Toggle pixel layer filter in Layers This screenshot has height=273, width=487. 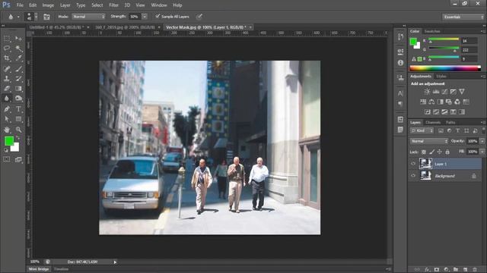[x=441, y=131]
